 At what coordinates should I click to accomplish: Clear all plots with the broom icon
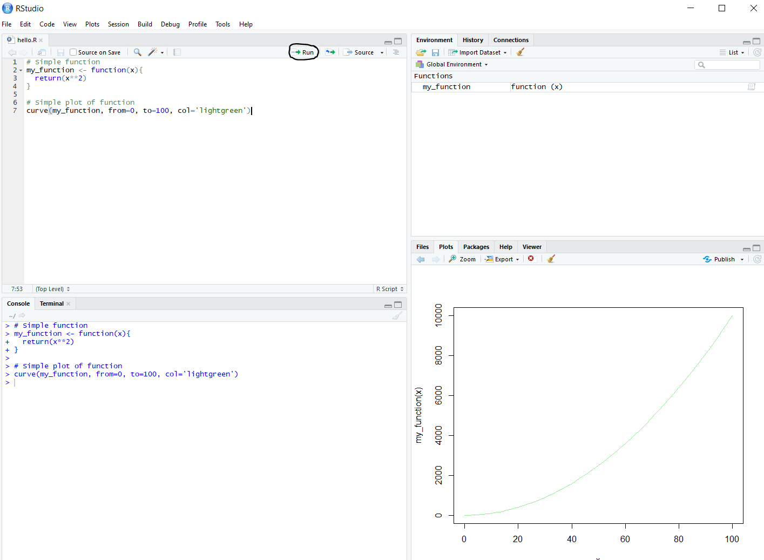(550, 259)
